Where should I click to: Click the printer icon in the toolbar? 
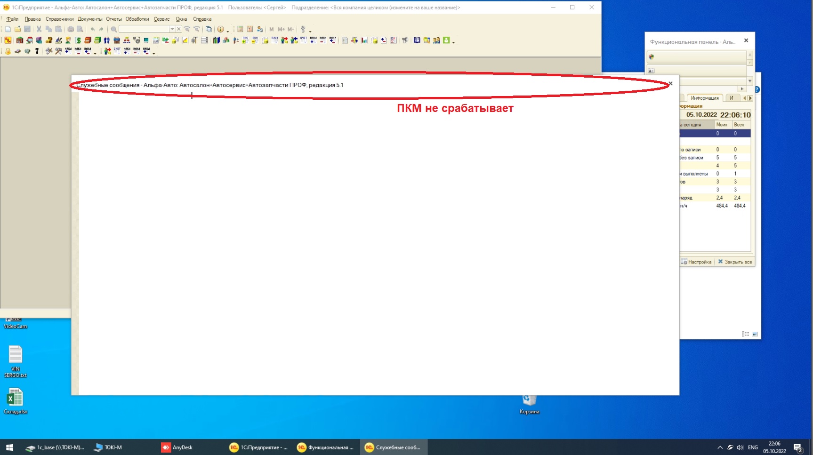pos(71,29)
